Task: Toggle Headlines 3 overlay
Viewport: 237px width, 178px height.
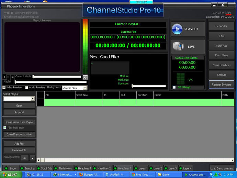Action: (x=115, y=168)
